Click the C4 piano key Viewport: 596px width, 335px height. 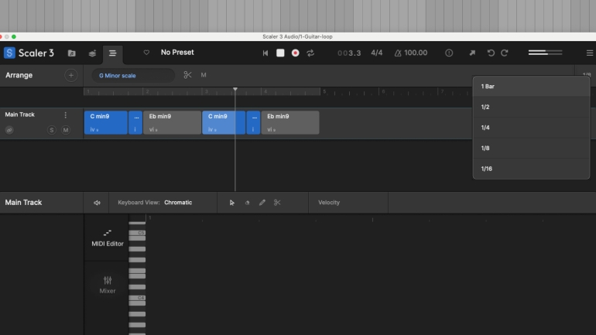137,298
